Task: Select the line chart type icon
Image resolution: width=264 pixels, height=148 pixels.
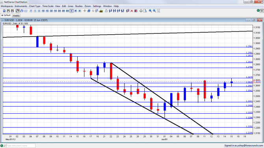Action: pyautogui.click(x=26, y=11)
